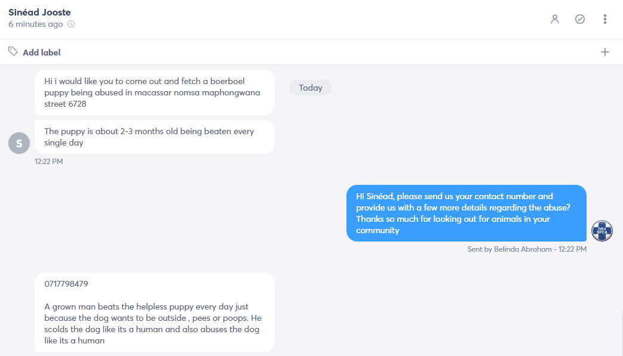This screenshot has height=356, width=623.
Task: Click the 12:22 PM timestamp under incoming messages
Action: point(48,162)
